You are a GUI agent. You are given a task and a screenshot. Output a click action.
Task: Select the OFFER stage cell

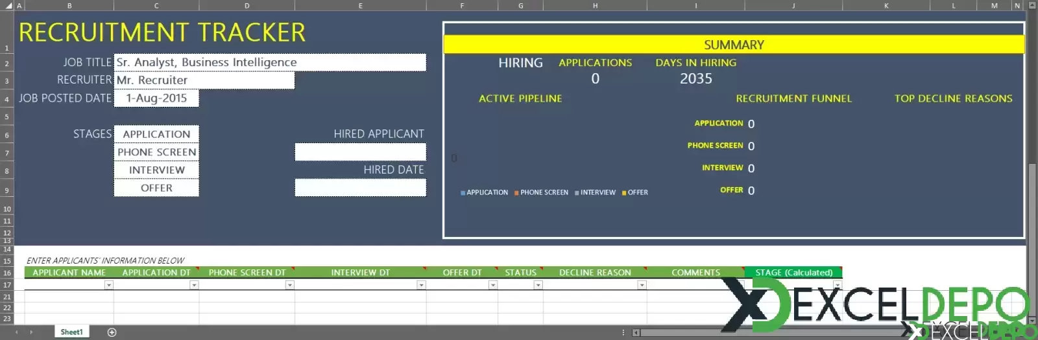(x=156, y=188)
